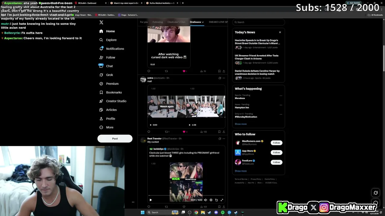This screenshot has height=216, width=385.
Task: Play the boldclips video
Action: point(151,200)
